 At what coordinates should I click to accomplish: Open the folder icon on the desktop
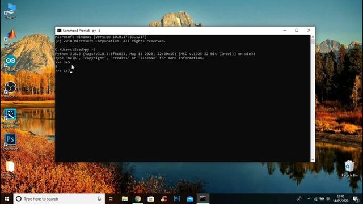(x=10, y=169)
